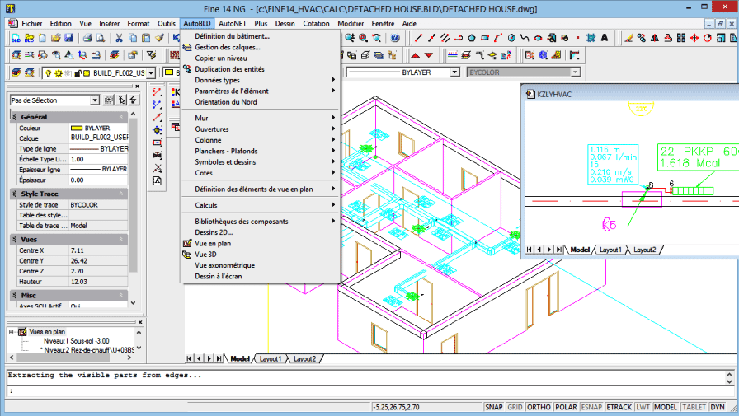
Task: Toggle SNAP mode in status bar
Action: pos(494,407)
